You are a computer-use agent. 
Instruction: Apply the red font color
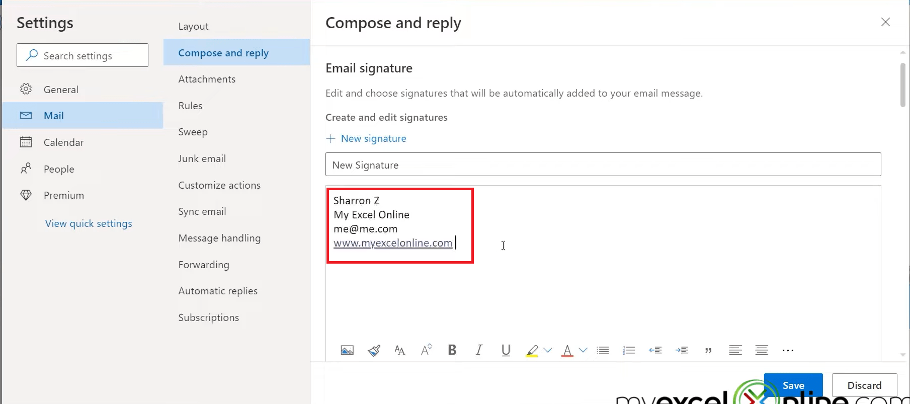pos(567,351)
